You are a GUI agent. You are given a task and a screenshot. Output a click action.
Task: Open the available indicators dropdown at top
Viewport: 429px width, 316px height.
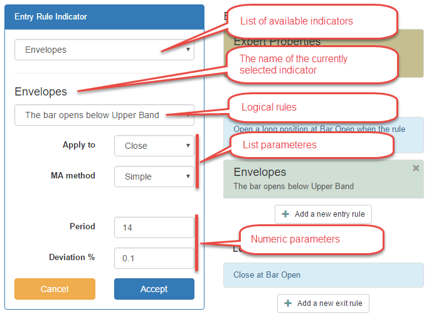pyautogui.click(x=104, y=50)
